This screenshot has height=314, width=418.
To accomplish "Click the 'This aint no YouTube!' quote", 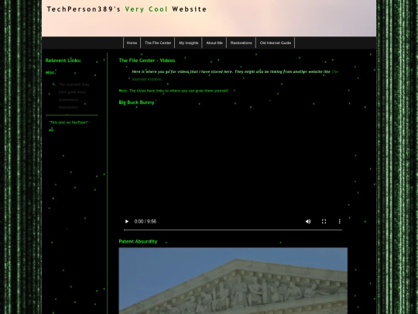I will [x=70, y=126].
